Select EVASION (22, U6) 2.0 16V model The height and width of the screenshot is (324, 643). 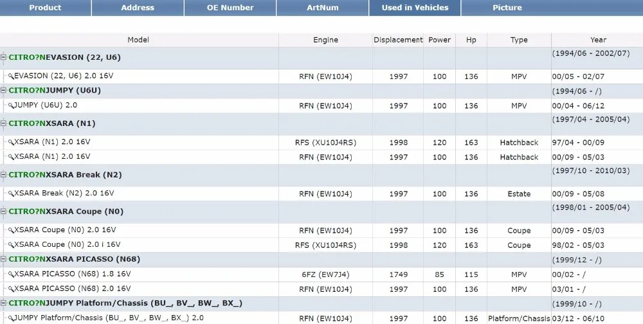click(64, 76)
